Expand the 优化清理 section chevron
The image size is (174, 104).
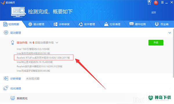coord(170,88)
